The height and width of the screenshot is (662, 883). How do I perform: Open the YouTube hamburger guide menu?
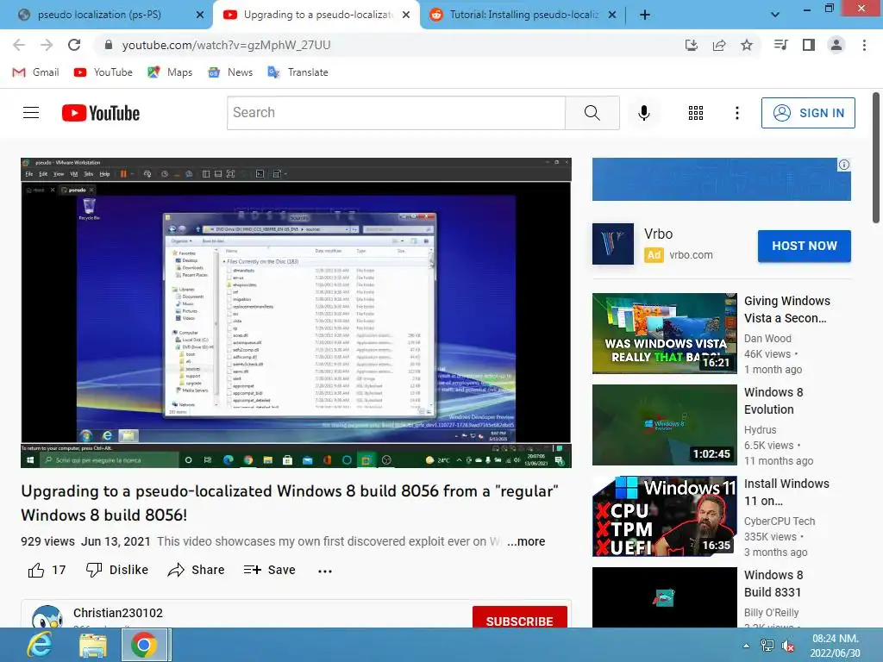pyautogui.click(x=31, y=113)
